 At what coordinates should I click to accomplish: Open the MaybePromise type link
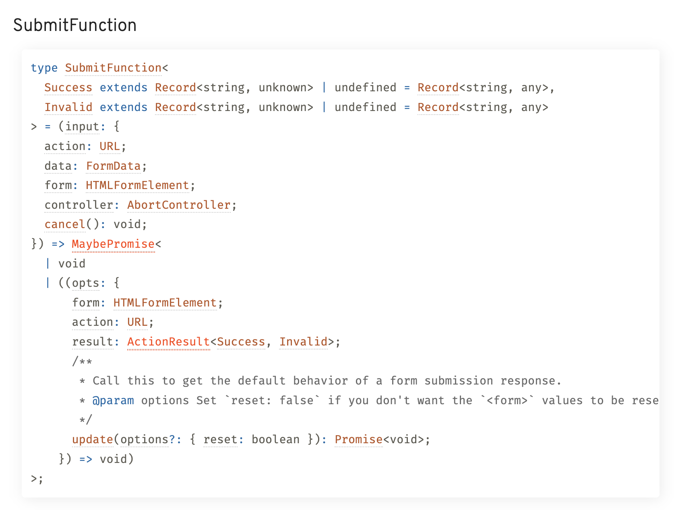coord(113,244)
